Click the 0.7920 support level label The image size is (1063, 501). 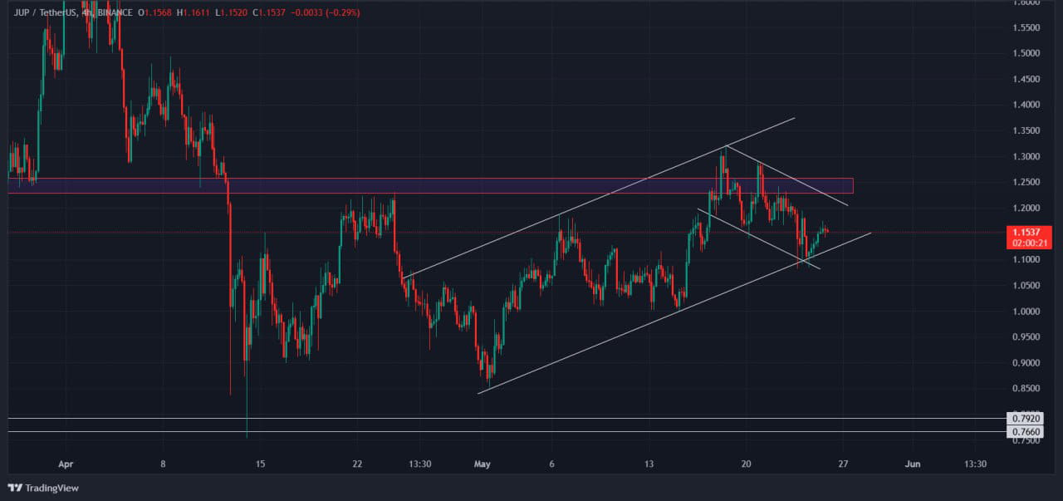(1026, 420)
